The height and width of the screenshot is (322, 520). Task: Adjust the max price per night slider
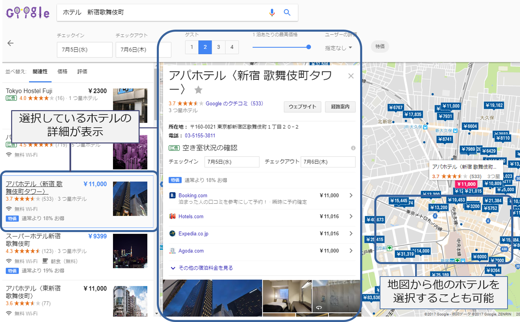tap(309, 47)
